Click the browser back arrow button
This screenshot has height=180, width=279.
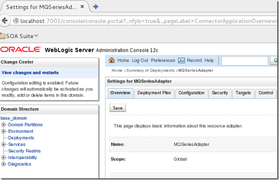[x=5, y=20]
